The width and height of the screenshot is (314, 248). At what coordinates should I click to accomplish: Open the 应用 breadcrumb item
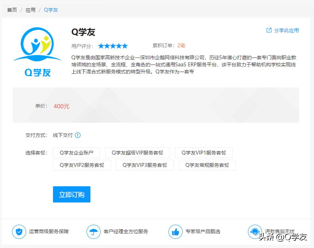tap(31, 10)
